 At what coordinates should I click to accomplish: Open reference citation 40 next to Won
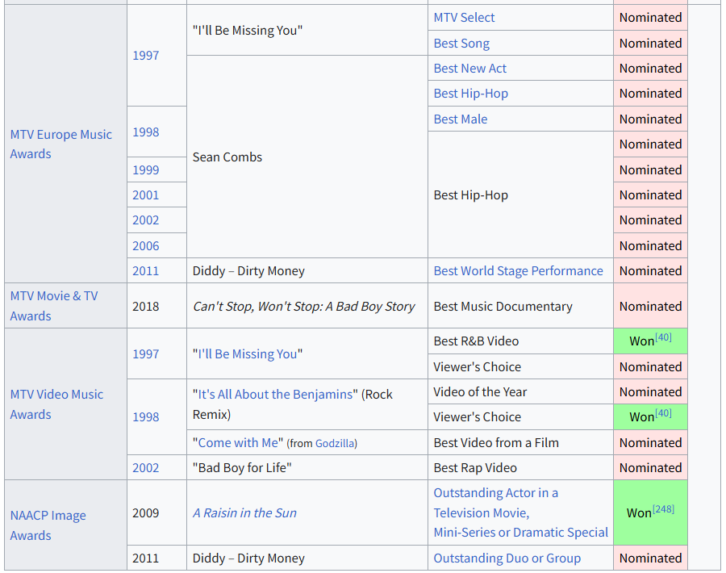pyautogui.click(x=657, y=335)
